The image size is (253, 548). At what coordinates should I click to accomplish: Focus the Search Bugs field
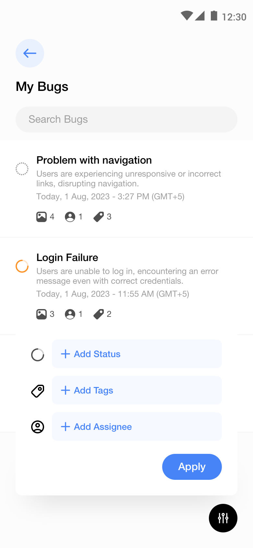[x=126, y=119]
